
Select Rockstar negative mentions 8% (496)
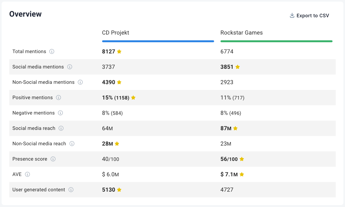pyautogui.click(x=231, y=113)
